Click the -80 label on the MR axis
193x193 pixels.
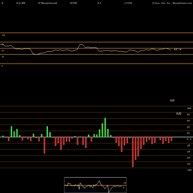[x=188, y=164]
